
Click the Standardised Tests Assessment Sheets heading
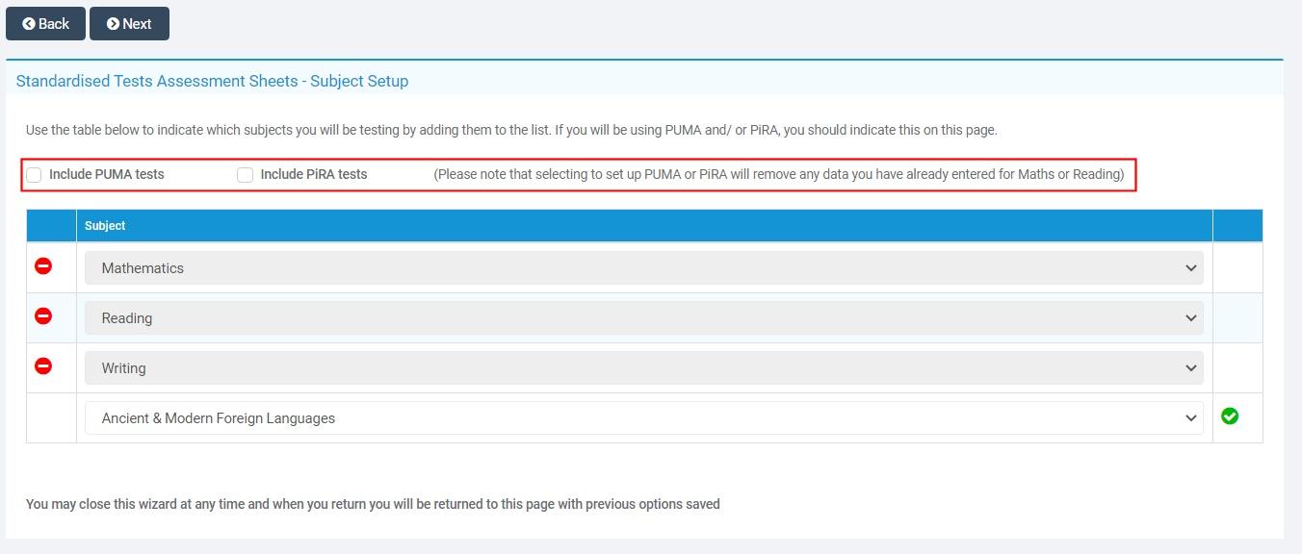(212, 82)
